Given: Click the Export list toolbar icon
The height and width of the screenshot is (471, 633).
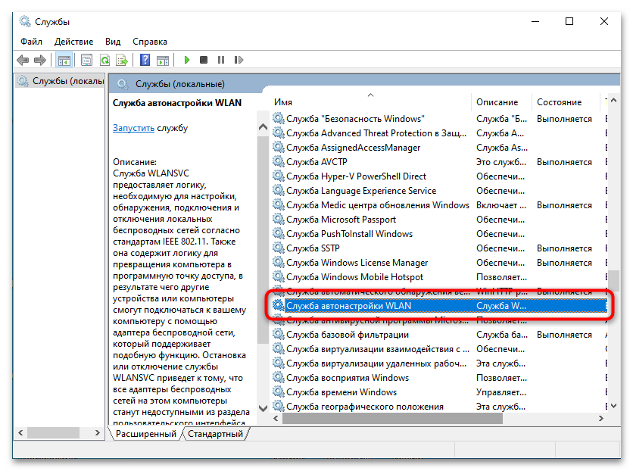Looking at the screenshot, I should pos(121,60).
